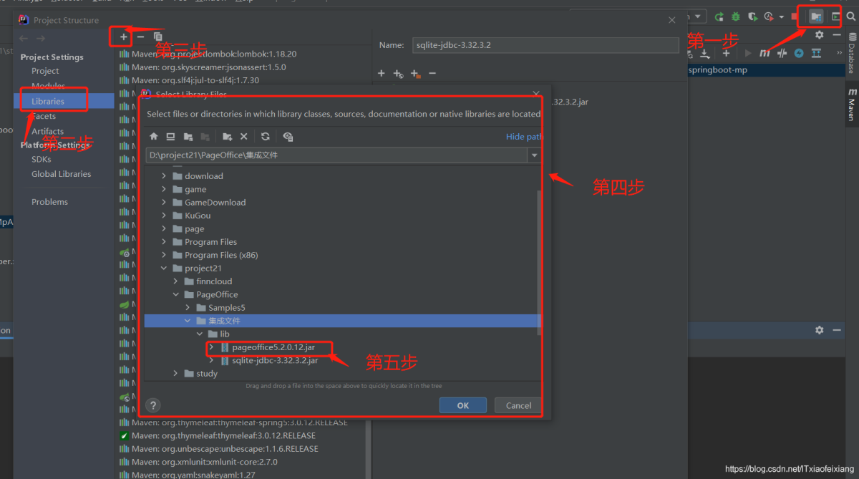Reload All Maven Projects in the Maven panel
This screenshot has height=479, width=859.
(x=689, y=54)
